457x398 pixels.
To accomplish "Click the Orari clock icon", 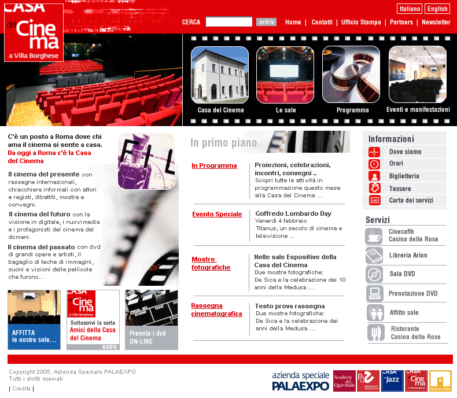I will click(x=374, y=164).
